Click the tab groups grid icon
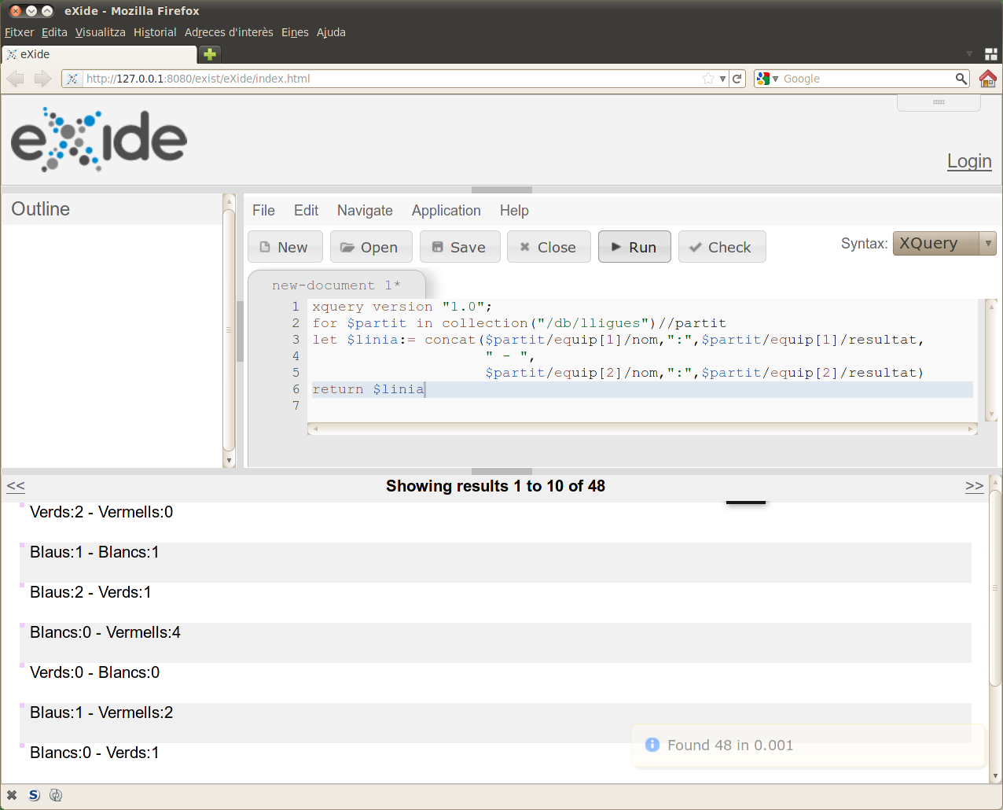The image size is (1003, 810). 990,54
